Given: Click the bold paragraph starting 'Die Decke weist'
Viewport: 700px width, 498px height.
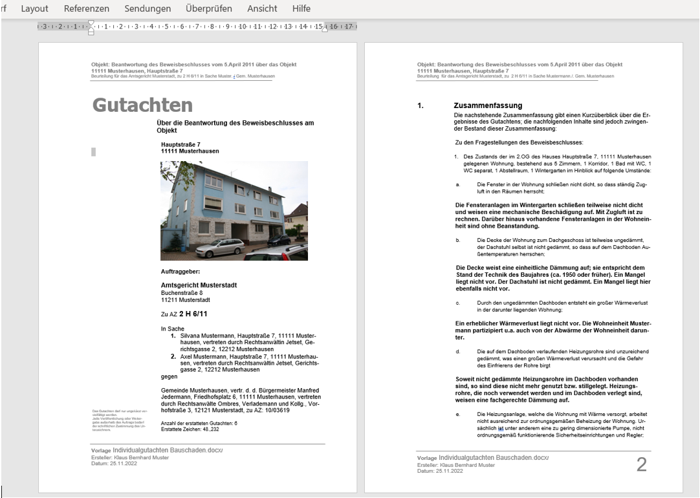Looking at the screenshot, I should click(553, 279).
